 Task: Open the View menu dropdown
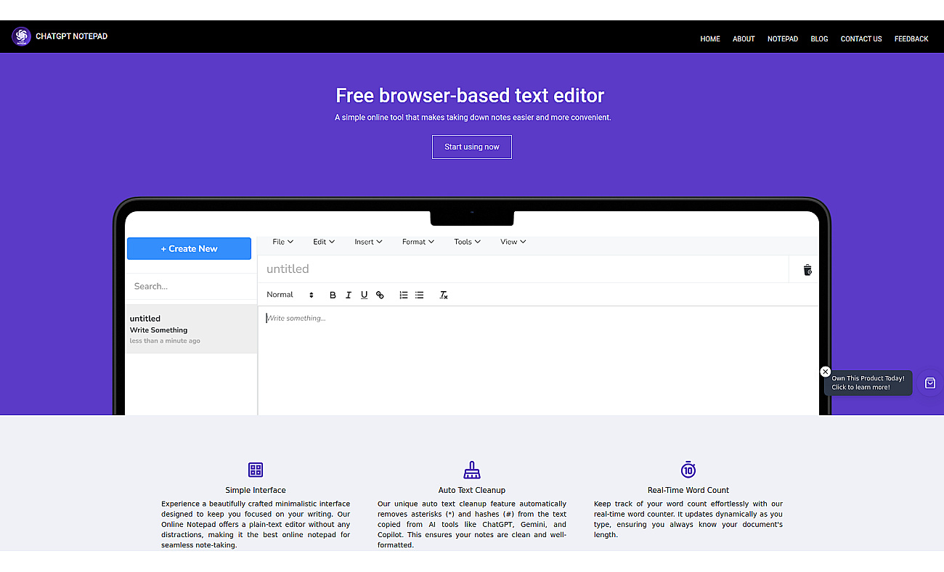[x=513, y=242]
